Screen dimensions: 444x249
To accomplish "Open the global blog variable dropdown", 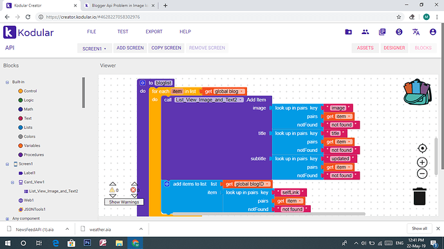I will pyautogui.click(x=241, y=91).
